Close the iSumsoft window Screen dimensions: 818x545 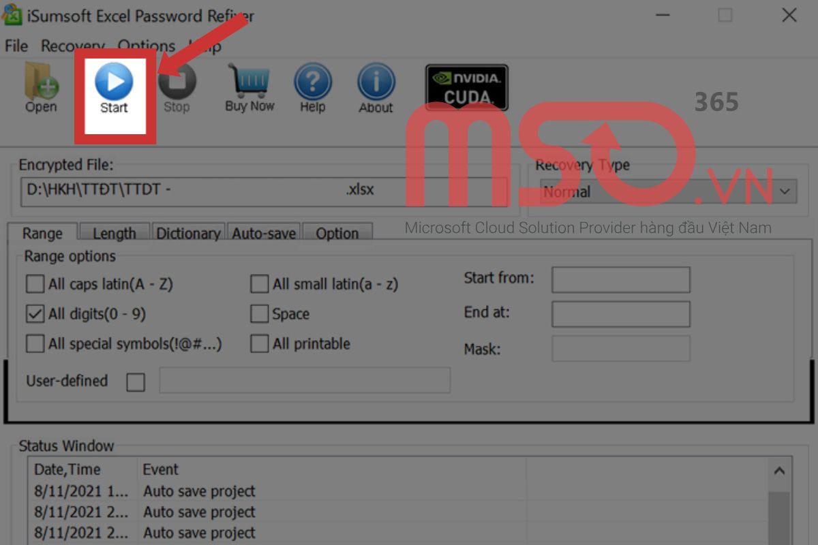789,15
